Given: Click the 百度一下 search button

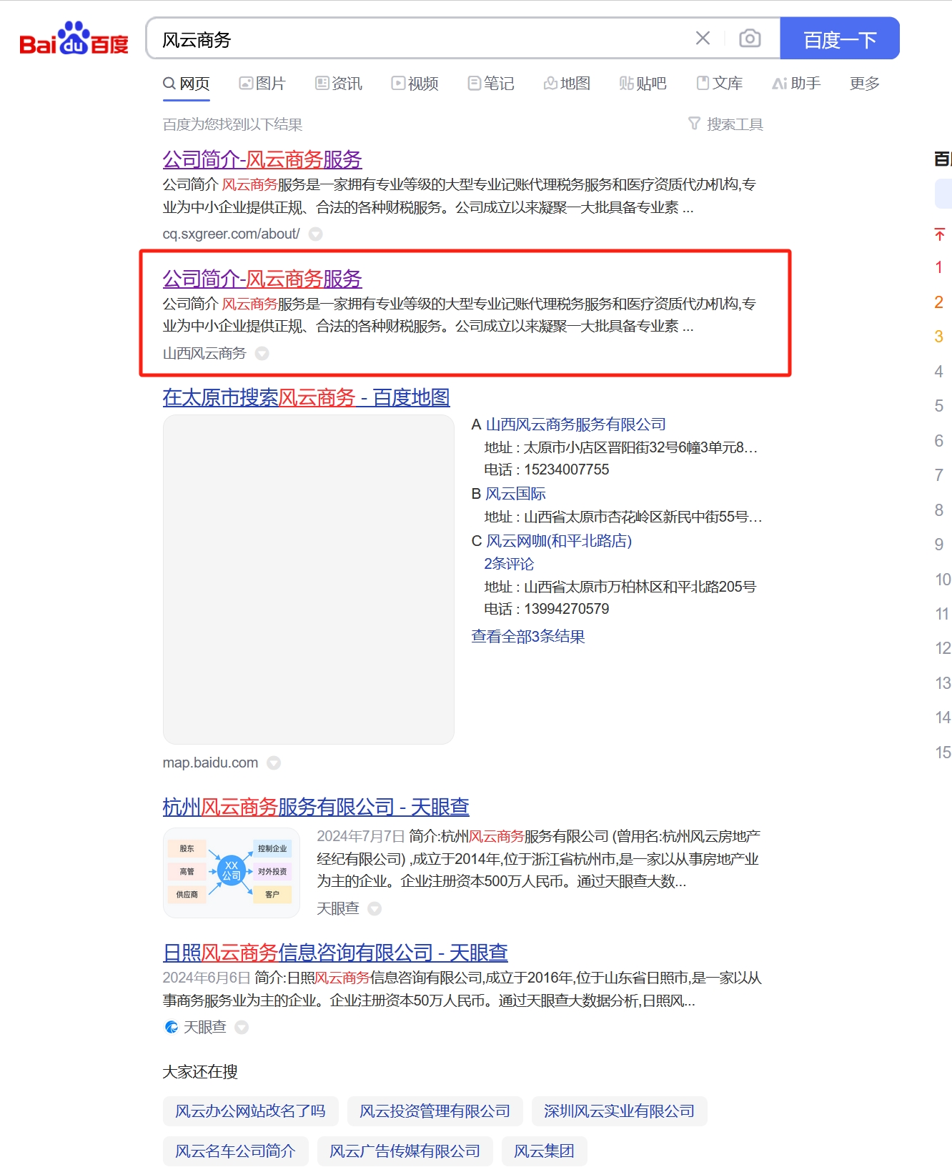Looking at the screenshot, I should pyautogui.click(x=840, y=39).
